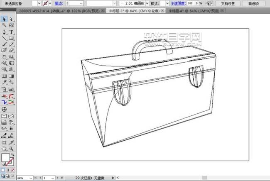Click the white fill color swatch
This screenshot has width=270, height=181.
pyautogui.click(x=5, y=158)
